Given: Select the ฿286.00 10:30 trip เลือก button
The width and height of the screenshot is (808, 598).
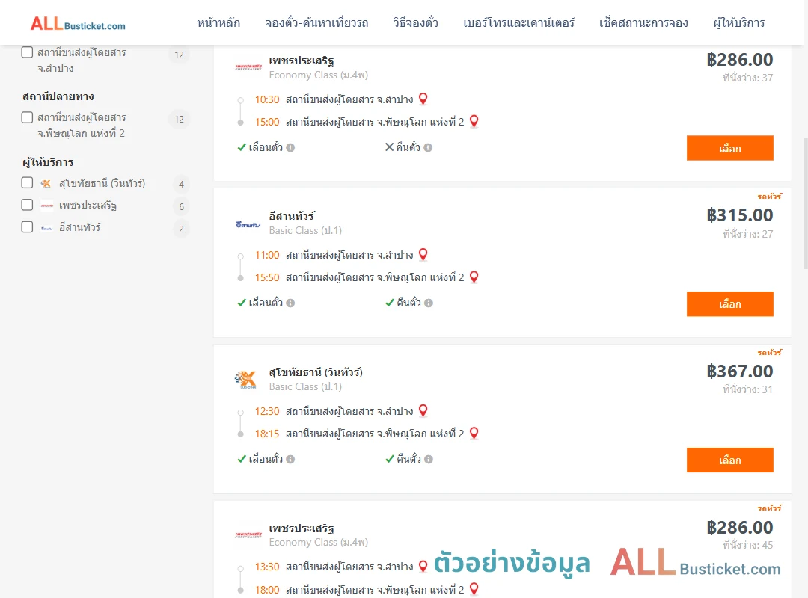Looking at the screenshot, I should pyautogui.click(x=729, y=148).
